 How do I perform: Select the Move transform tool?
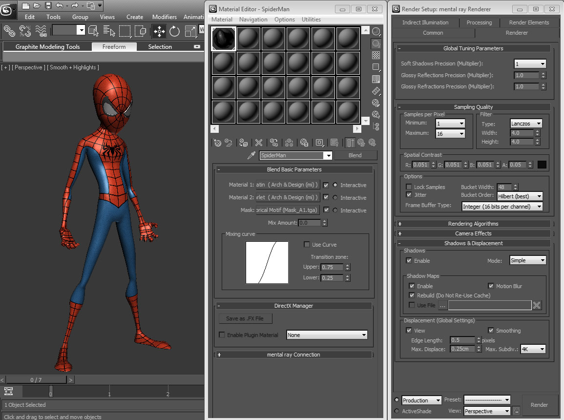(159, 31)
